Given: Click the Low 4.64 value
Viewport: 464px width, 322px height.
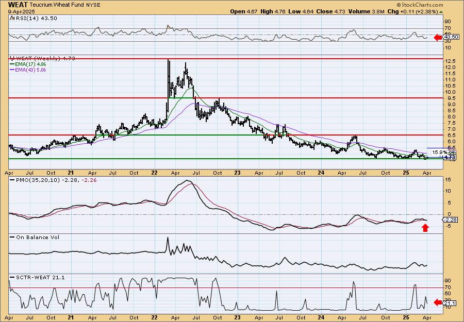Looking at the screenshot, I should (300, 11).
